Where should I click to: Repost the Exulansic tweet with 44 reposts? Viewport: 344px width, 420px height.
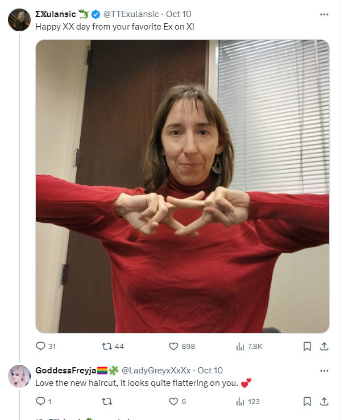coord(113,346)
